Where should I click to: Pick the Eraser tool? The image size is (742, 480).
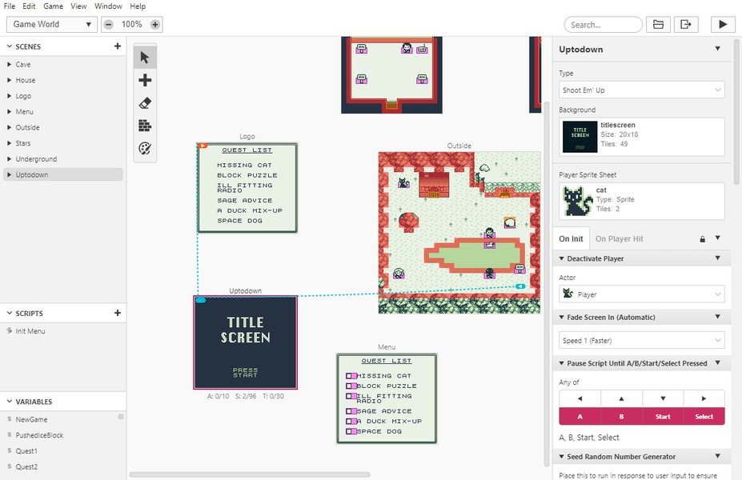pyautogui.click(x=145, y=103)
